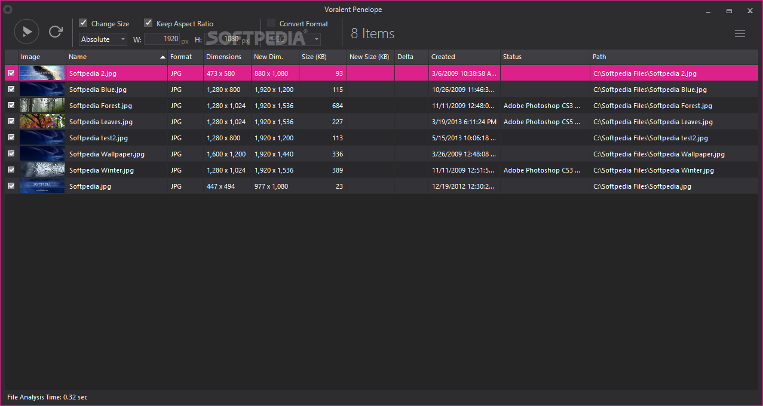Image resolution: width=763 pixels, height=406 pixels.
Task: Uncheck the Softpedia Leaves.jpg row checkbox
Action: [11, 121]
